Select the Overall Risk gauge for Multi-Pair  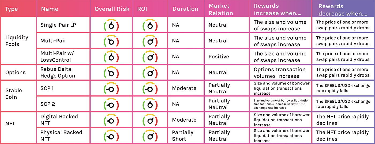click(111, 41)
